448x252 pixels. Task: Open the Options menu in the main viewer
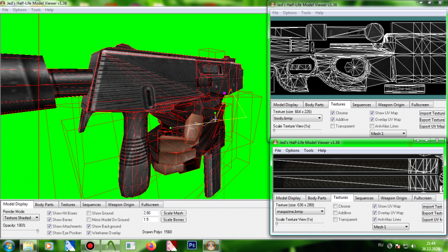[x=20, y=10]
